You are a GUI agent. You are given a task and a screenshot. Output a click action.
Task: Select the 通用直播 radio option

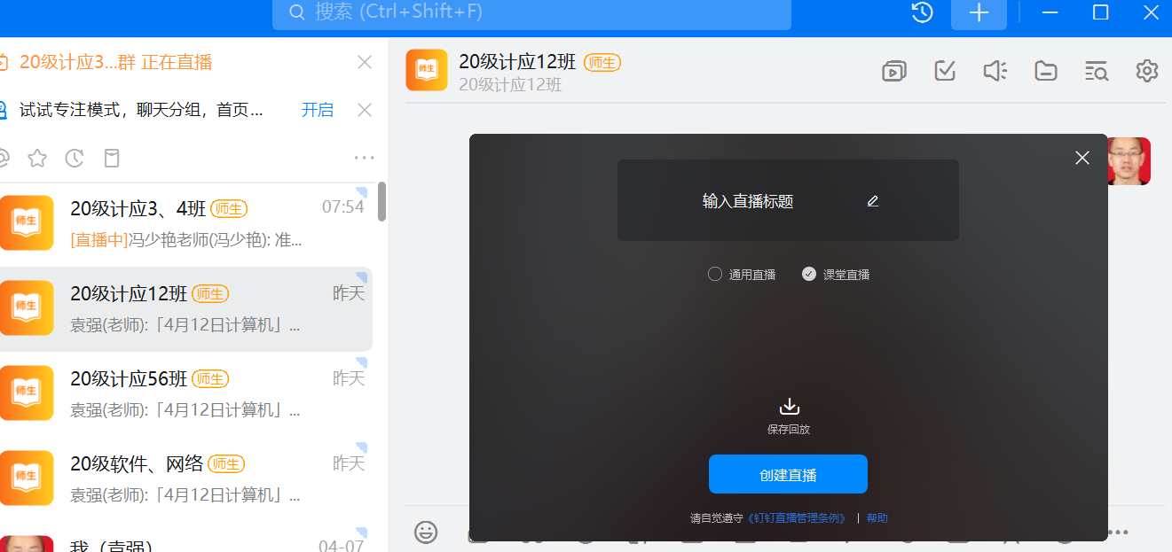(715, 274)
